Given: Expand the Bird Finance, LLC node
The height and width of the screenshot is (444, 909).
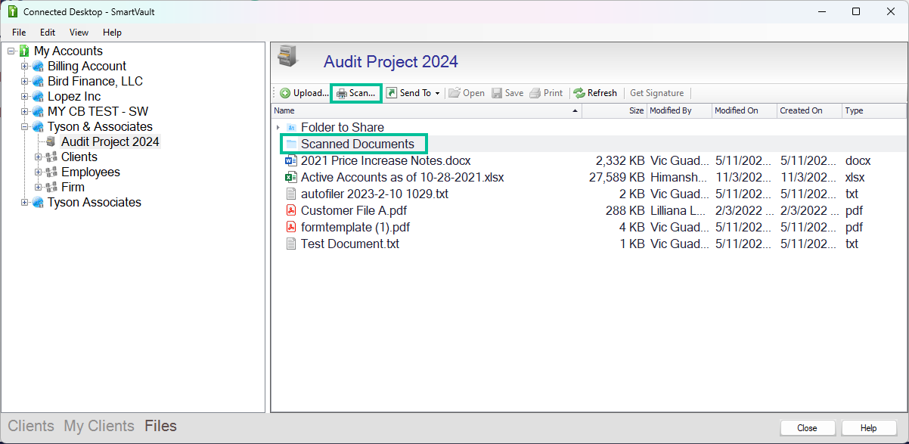Looking at the screenshot, I should coord(24,81).
